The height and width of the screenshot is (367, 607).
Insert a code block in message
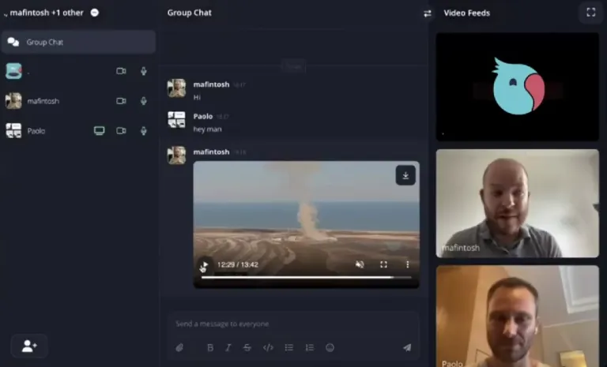point(268,347)
